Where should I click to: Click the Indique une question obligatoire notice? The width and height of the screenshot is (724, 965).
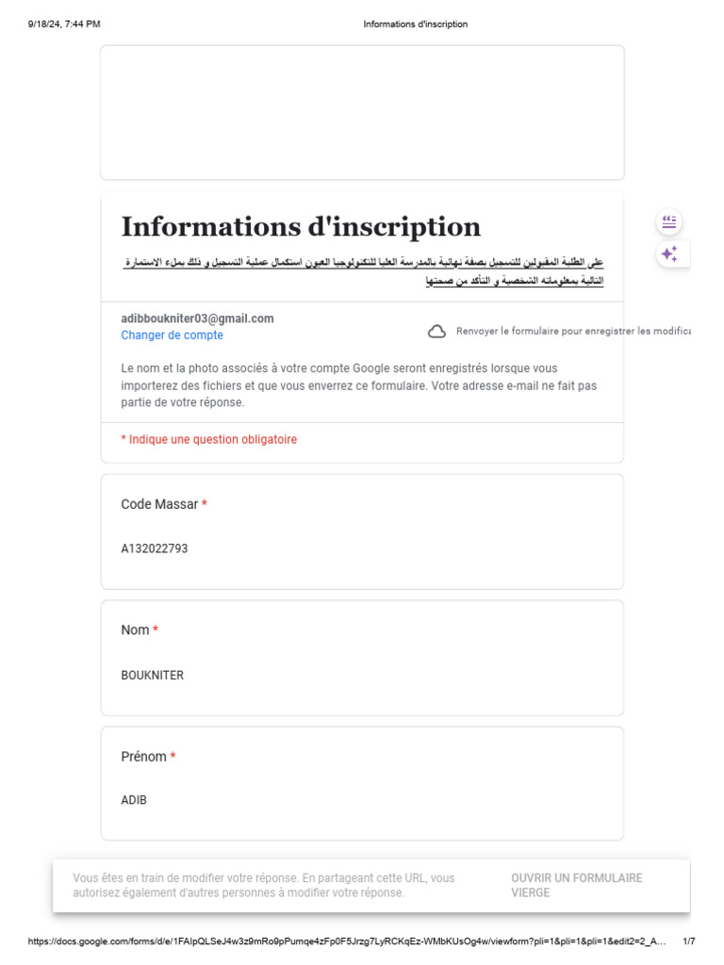pyautogui.click(x=208, y=439)
